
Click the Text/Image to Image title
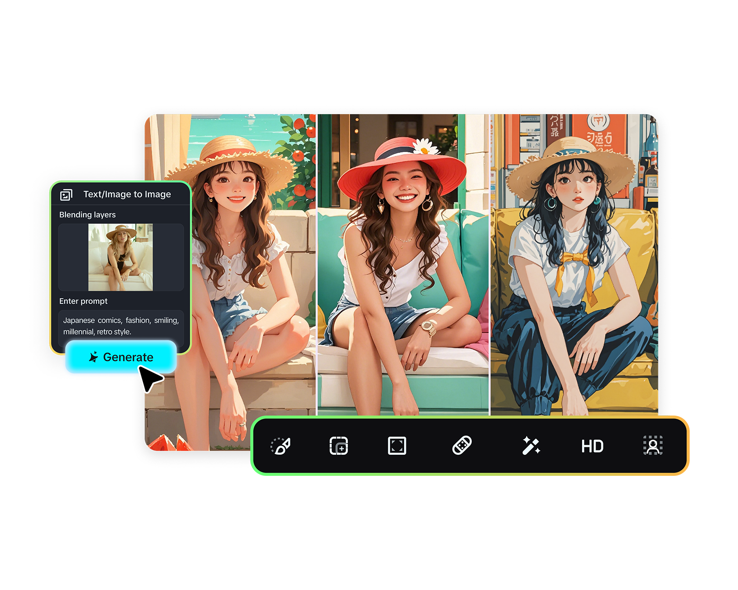point(127,194)
